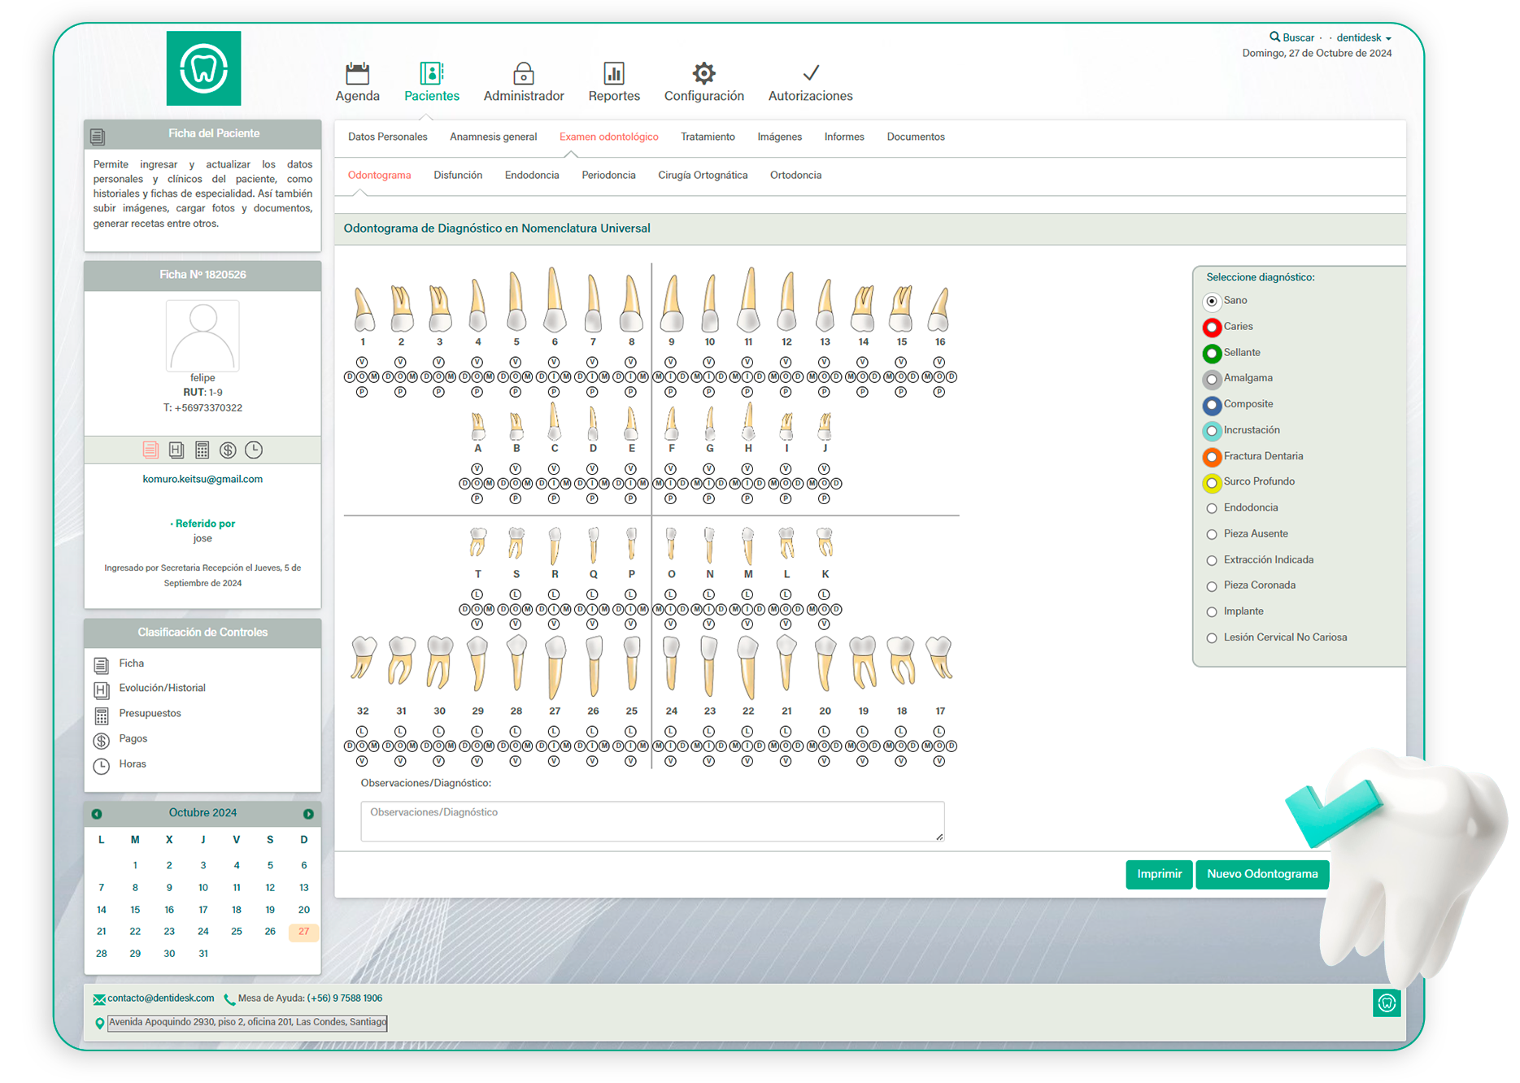
Task: Click the Nuevo Odontograma button
Action: click(x=1262, y=874)
